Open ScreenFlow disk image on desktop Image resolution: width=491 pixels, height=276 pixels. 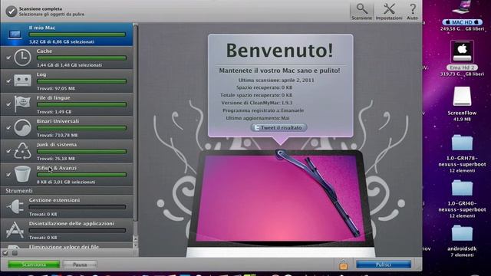pyautogui.click(x=462, y=97)
